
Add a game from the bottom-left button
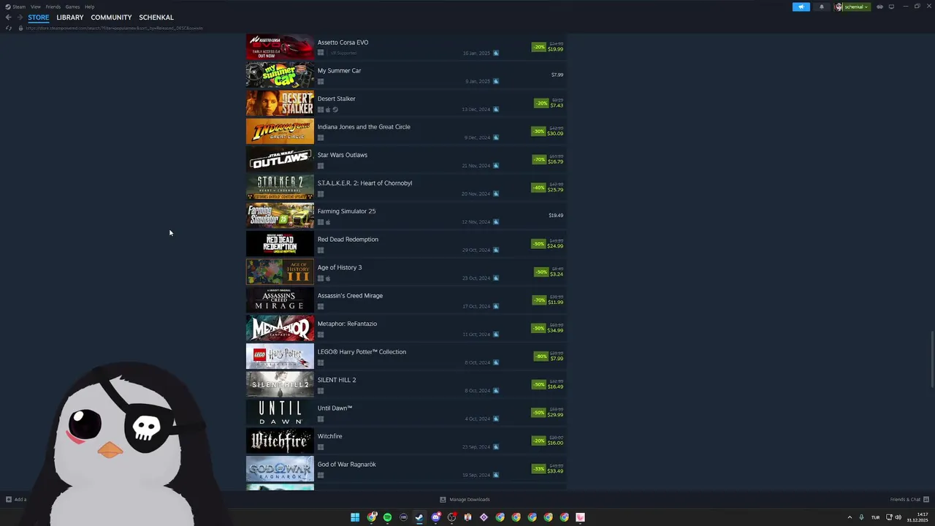(16, 500)
